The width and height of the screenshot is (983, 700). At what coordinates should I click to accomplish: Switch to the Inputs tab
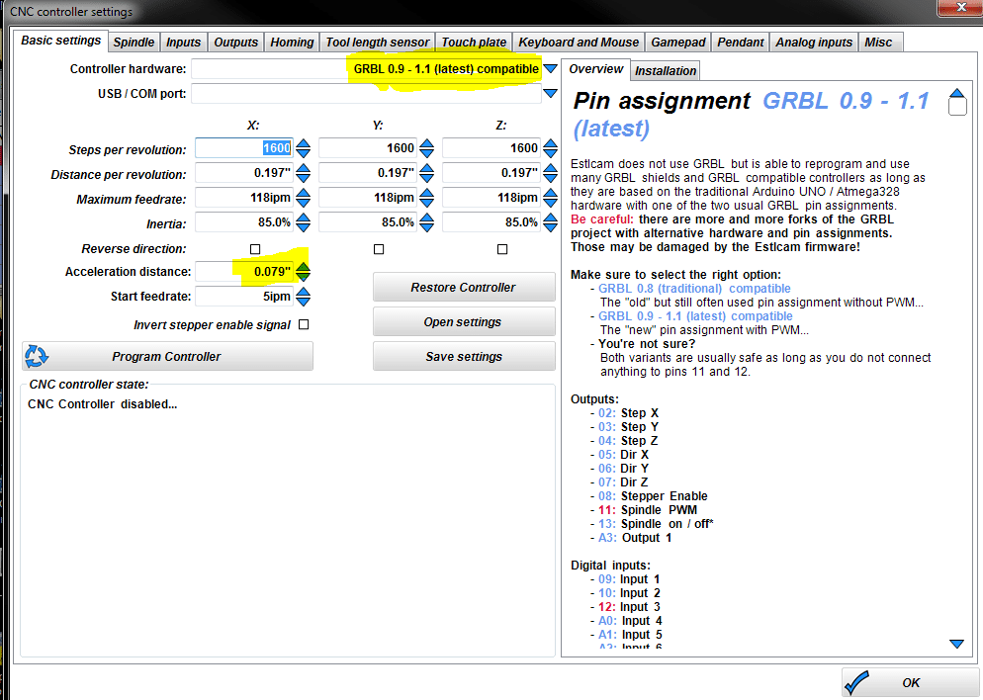(184, 42)
